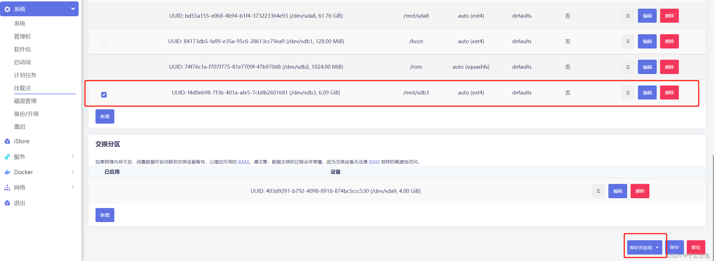Click the 网络 network icon

click(7, 188)
